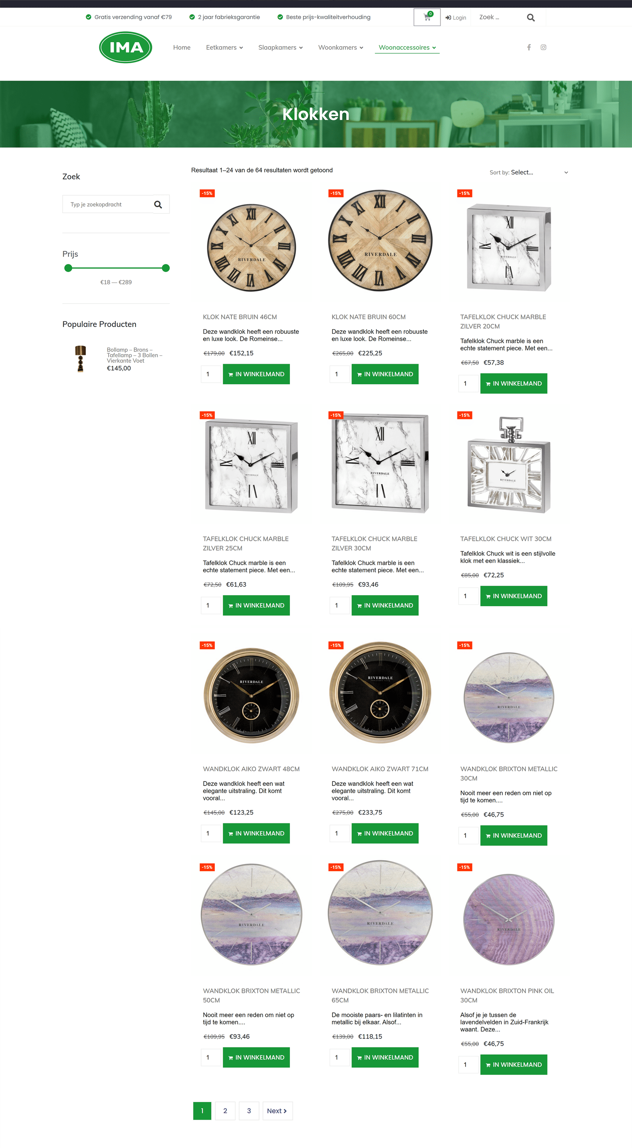Click the Next pagination link
The height and width of the screenshot is (1148, 632).
click(277, 1110)
